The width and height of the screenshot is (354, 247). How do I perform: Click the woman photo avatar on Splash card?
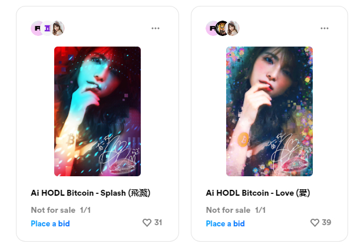click(58, 28)
